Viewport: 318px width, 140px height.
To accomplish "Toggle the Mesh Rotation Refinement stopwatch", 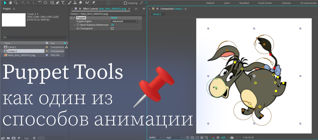I will click(x=78, y=25).
